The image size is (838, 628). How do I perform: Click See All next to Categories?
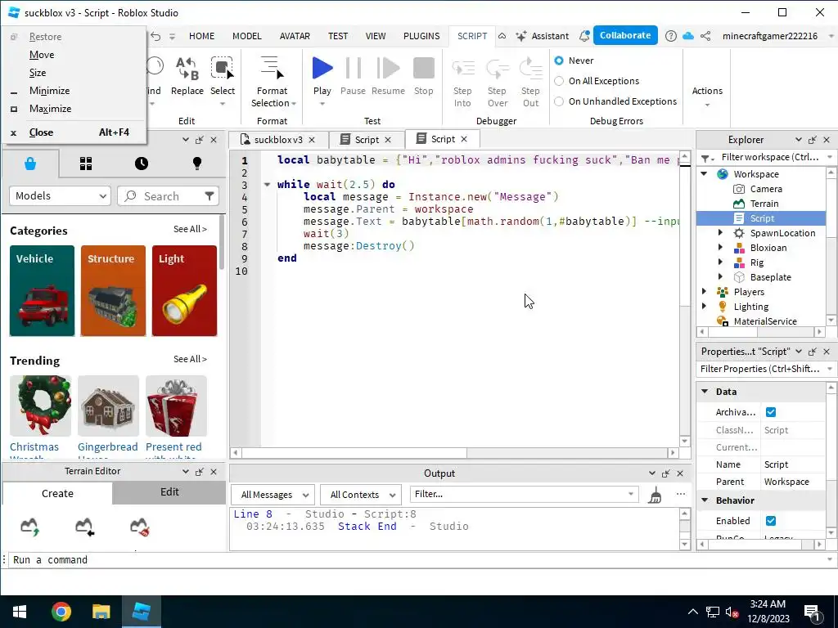click(x=190, y=229)
